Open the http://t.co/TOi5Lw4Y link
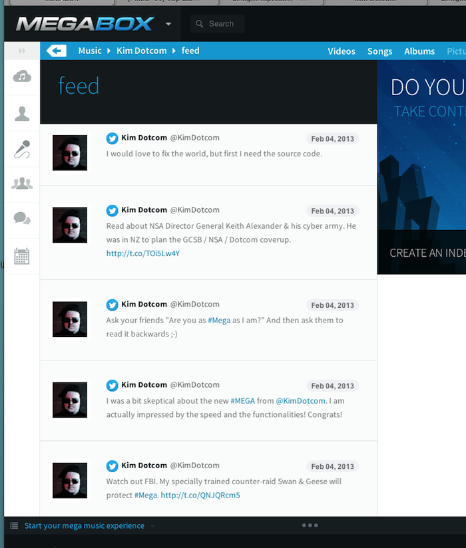 tap(142, 253)
